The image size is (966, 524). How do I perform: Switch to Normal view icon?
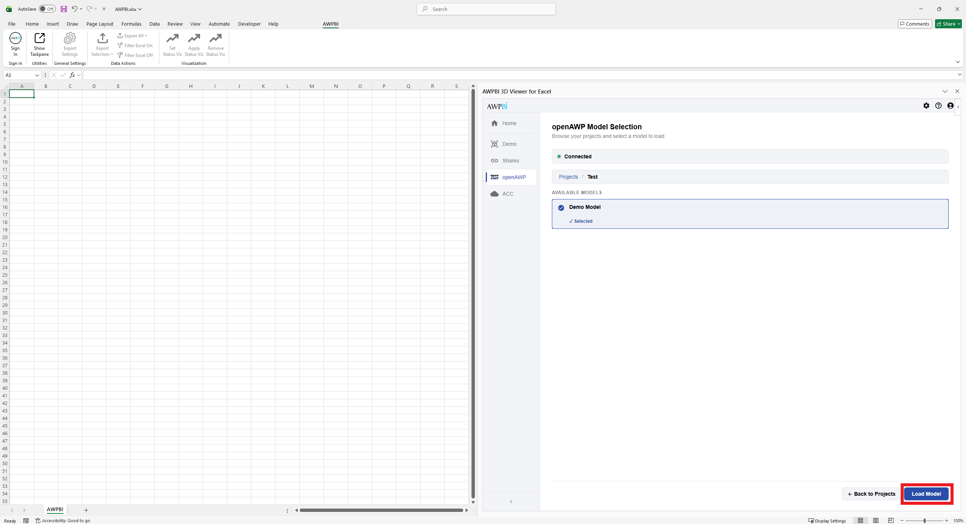[861, 521]
